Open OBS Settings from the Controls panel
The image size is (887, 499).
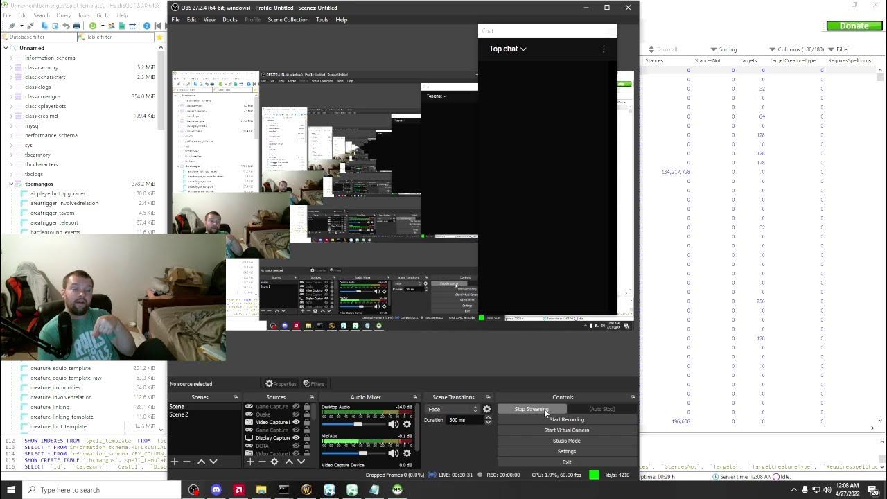click(567, 451)
